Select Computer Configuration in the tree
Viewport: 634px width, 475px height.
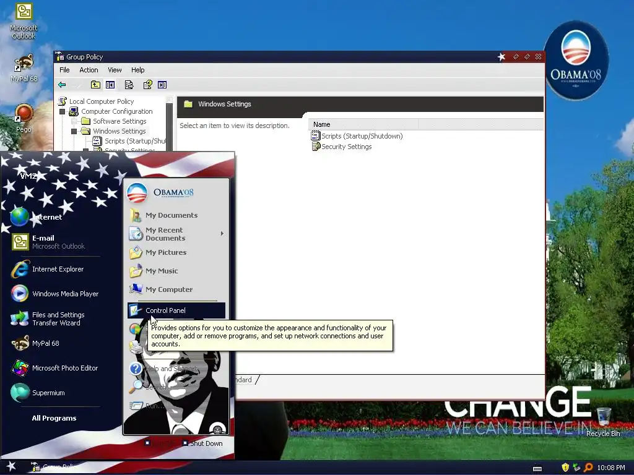[117, 111]
